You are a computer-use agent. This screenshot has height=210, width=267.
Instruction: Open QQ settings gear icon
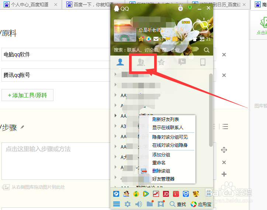click(x=128, y=204)
